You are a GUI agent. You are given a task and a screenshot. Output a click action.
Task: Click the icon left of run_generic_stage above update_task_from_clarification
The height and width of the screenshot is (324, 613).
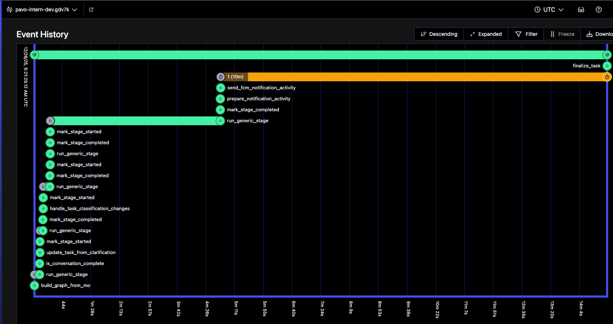pyautogui.click(x=43, y=231)
